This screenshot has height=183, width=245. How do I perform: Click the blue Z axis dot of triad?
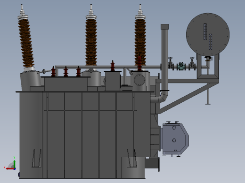(15, 169)
